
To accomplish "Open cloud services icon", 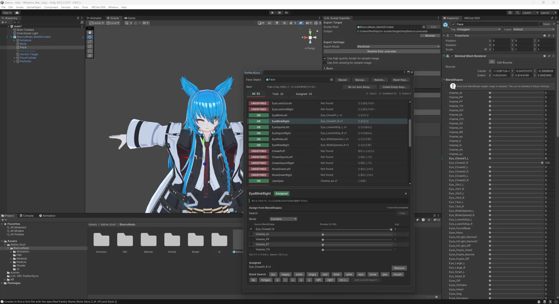I will pyautogui.click(x=17, y=13).
